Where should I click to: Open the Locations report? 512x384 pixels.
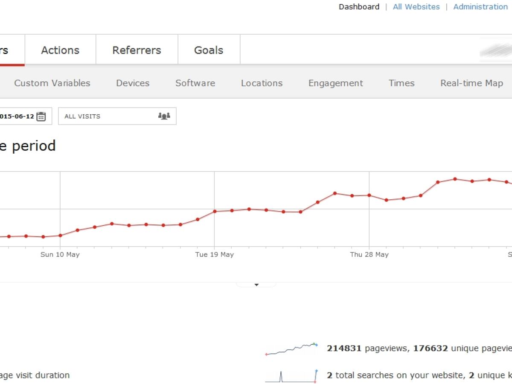click(x=262, y=83)
